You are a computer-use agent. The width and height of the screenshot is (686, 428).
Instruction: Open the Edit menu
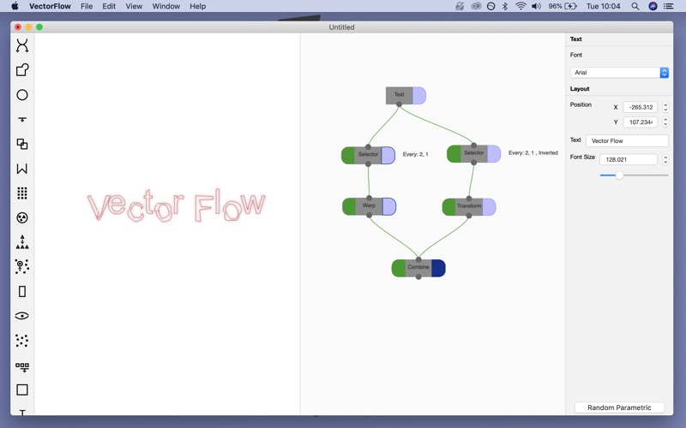click(x=109, y=6)
